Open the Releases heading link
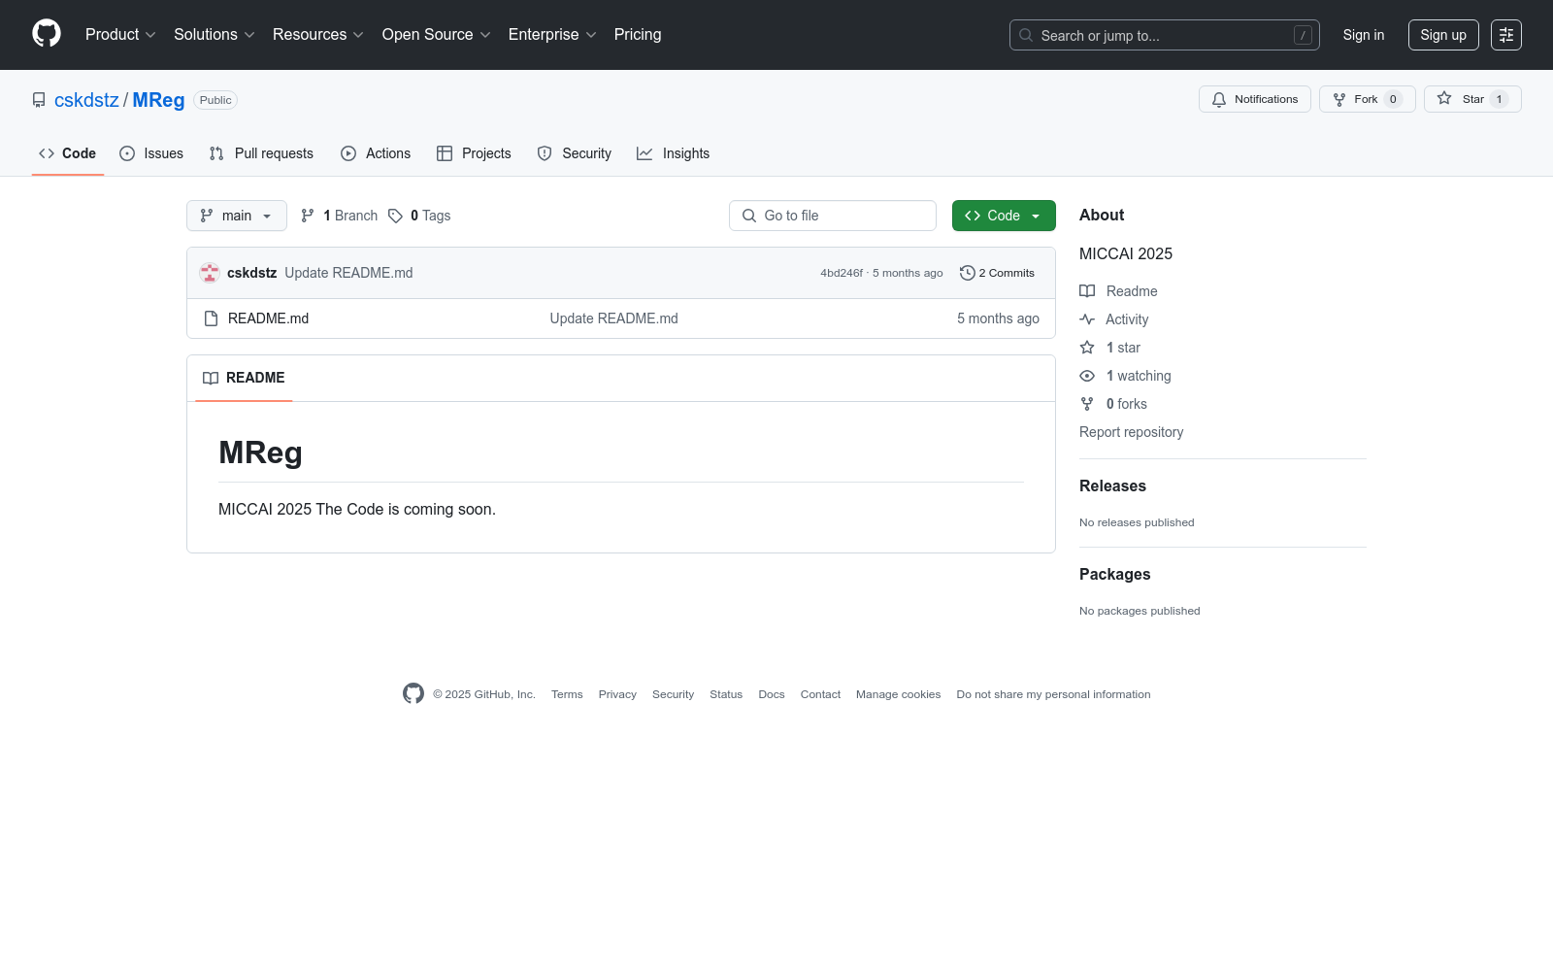 tap(1112, 485)
